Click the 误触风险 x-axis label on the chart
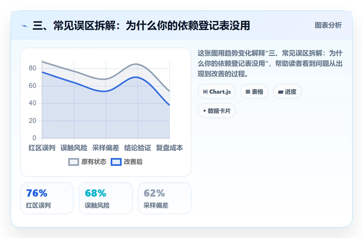This screenshot has height=238, width=363. point(74,148)
